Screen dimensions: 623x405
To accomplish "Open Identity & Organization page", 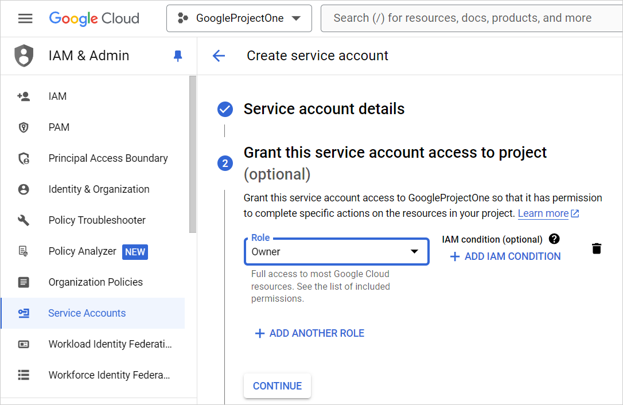I will click(99, 189).
